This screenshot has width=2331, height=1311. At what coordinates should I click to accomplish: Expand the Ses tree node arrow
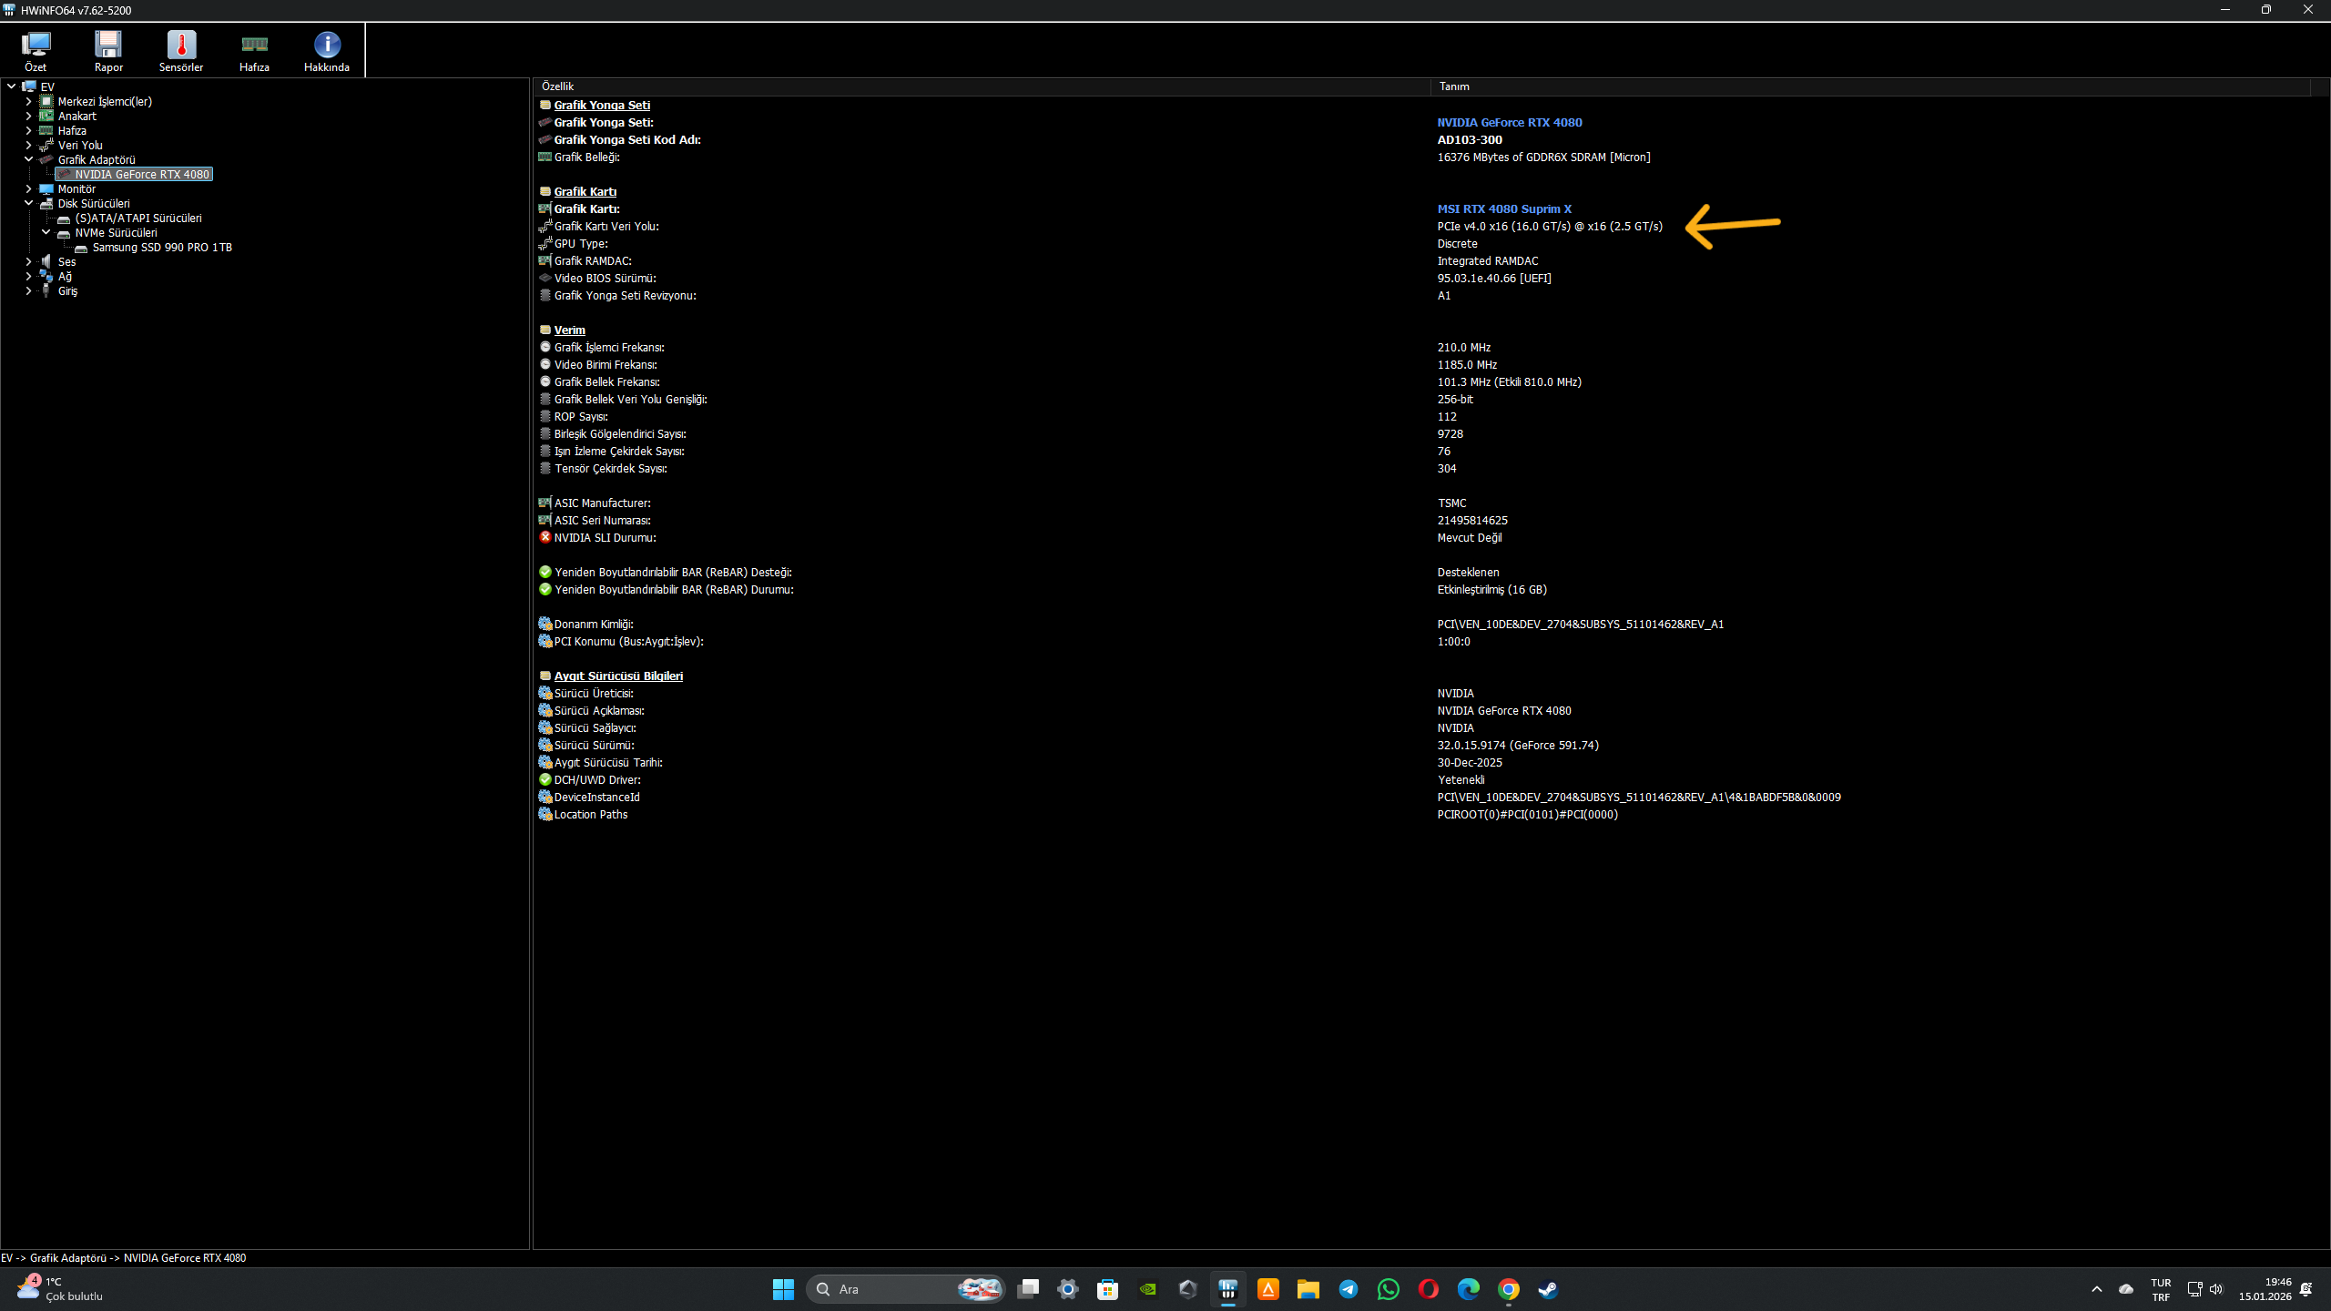pyautogui.click(x=28, y=261)
